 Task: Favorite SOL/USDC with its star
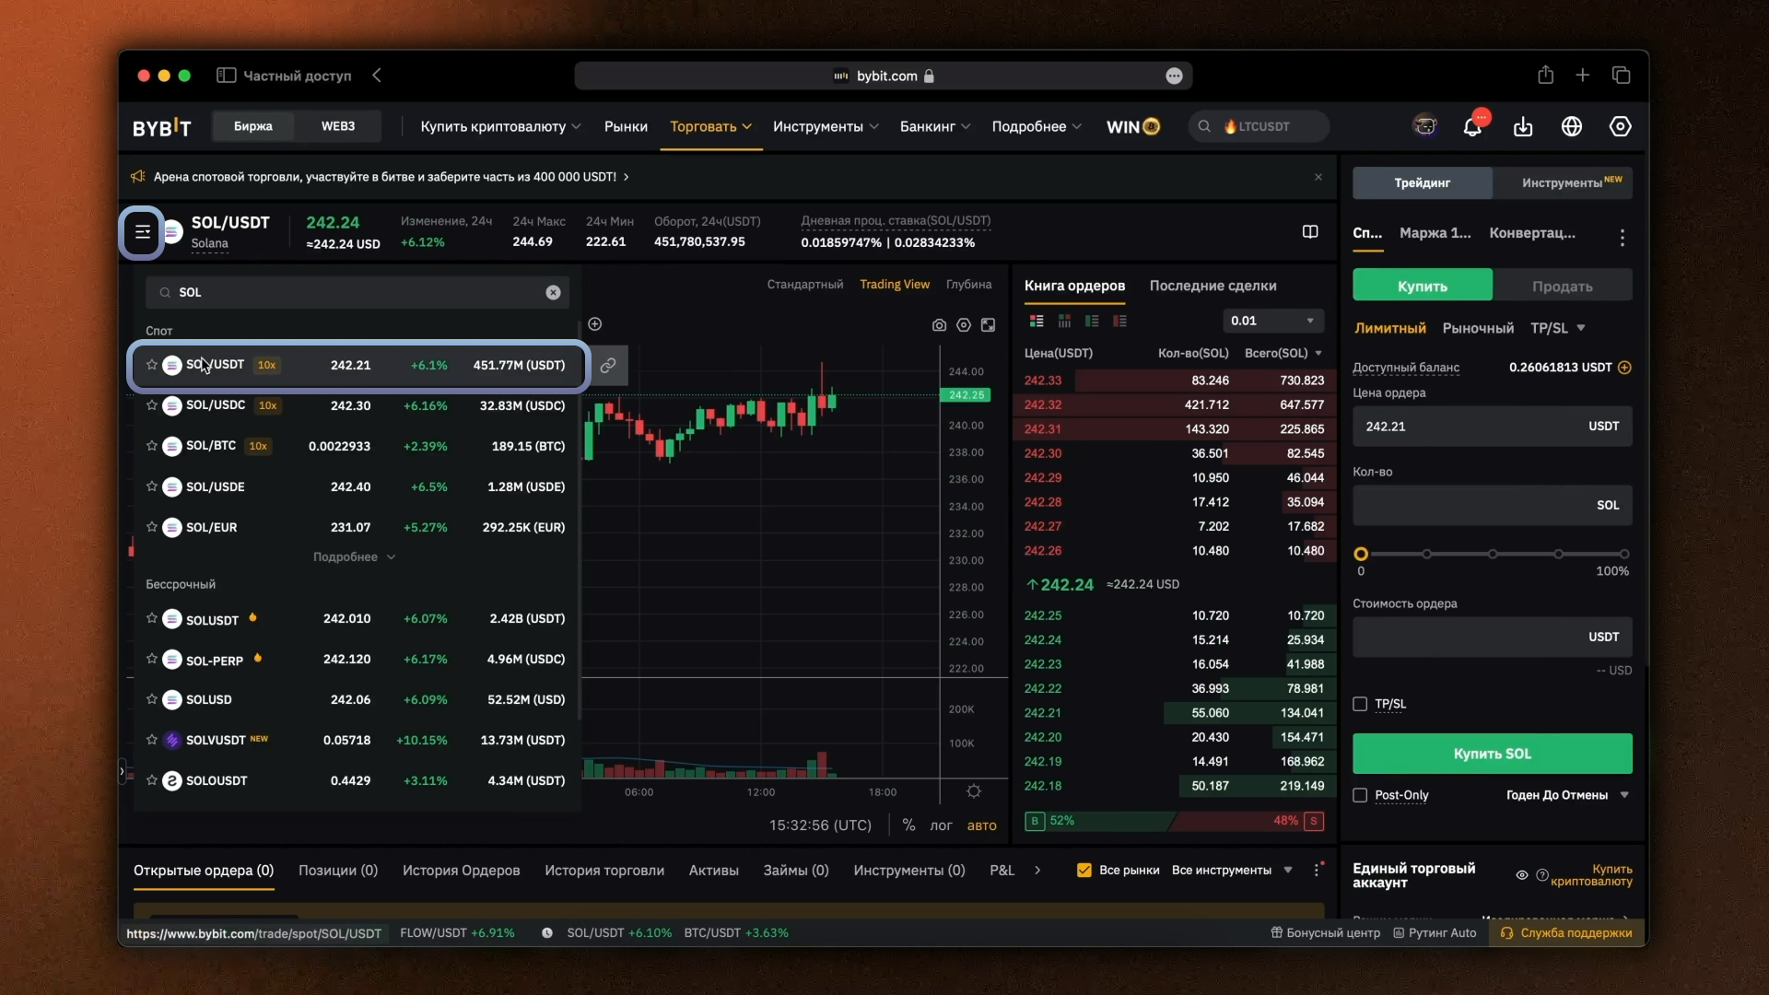[x=152, y=404]
